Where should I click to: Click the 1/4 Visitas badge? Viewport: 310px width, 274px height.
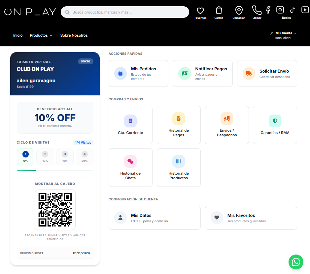(83, 143)
